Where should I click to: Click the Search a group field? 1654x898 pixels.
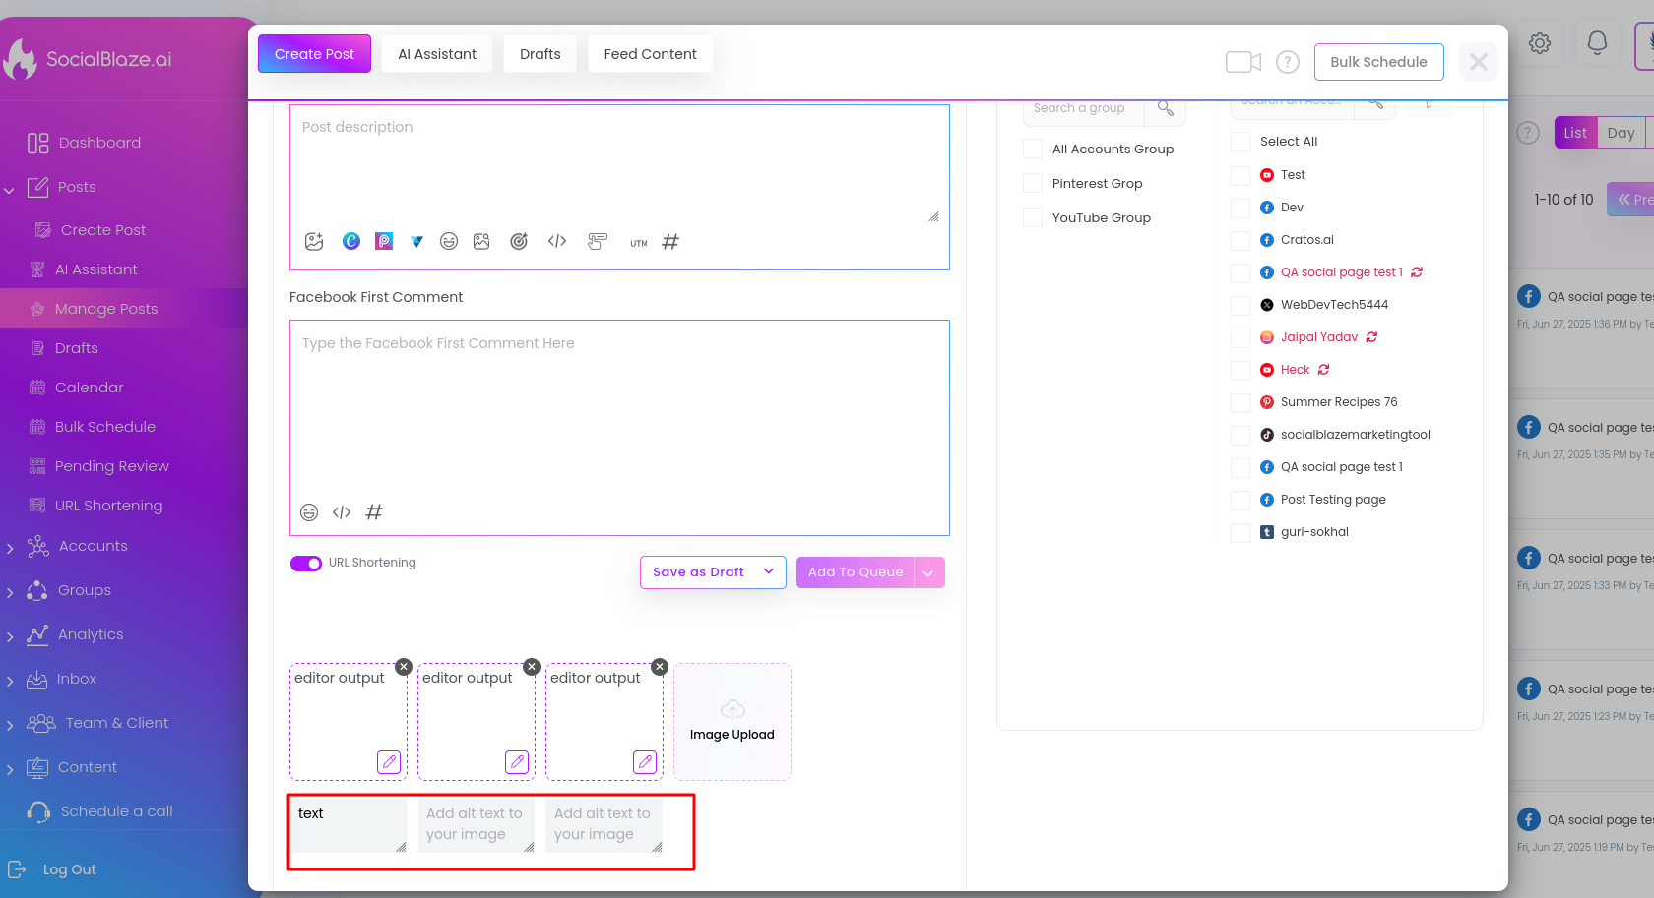click(x=1083, y=108)
